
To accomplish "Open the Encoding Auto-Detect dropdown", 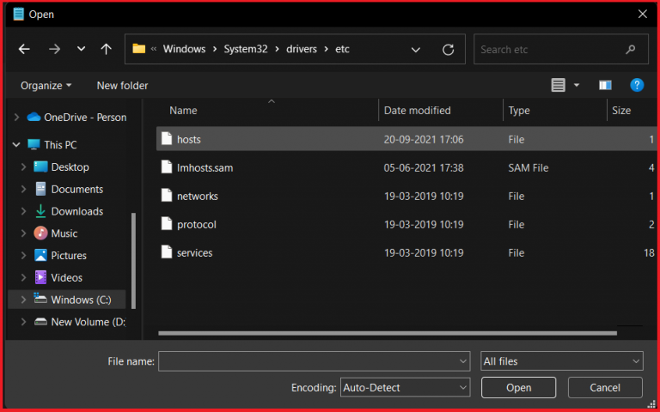I will 405,387.
